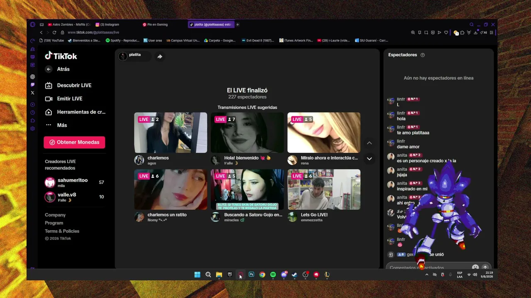Screen dimensions: 531x298
Task: Open the Spotify bookmark
Action: pos(122,41)
